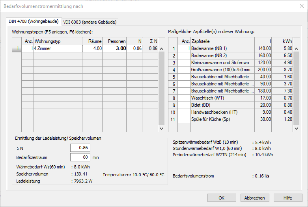Viewport: 308px width, 207px height.
Task: Select Spüle für Küche (Sp) row
Action: point(230,119)
